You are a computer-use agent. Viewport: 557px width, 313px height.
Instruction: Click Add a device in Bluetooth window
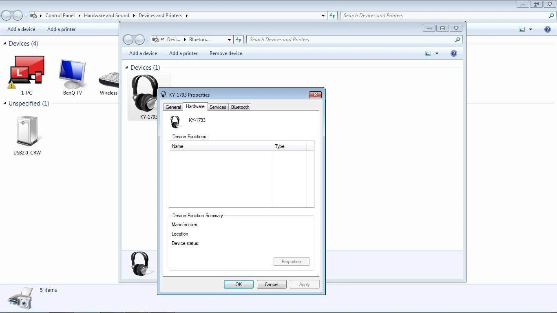(143, 53)
